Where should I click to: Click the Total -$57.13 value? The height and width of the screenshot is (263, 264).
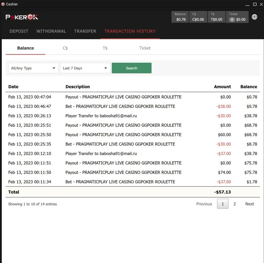click(223, 192)
